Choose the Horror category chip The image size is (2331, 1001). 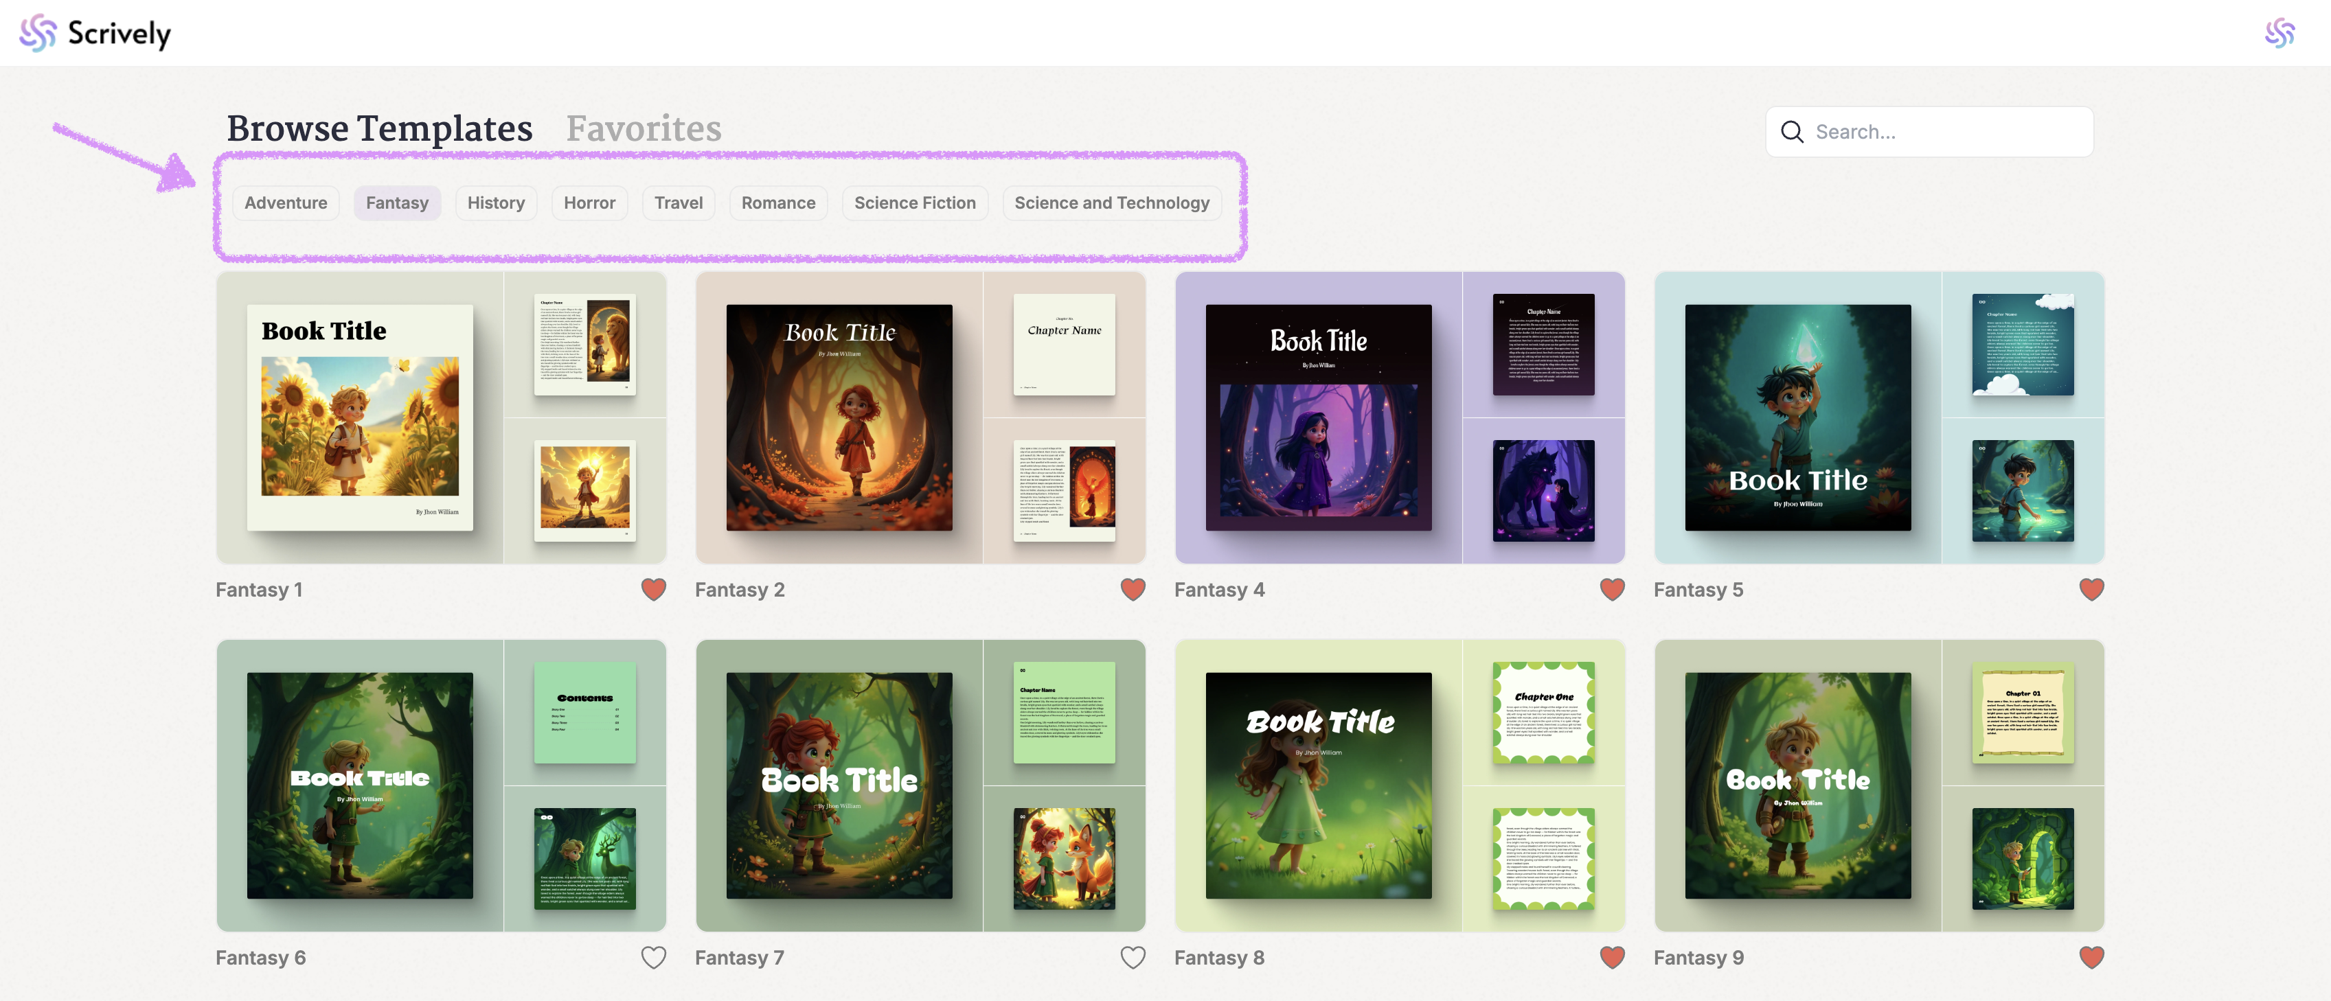click(x=589, y=203)
